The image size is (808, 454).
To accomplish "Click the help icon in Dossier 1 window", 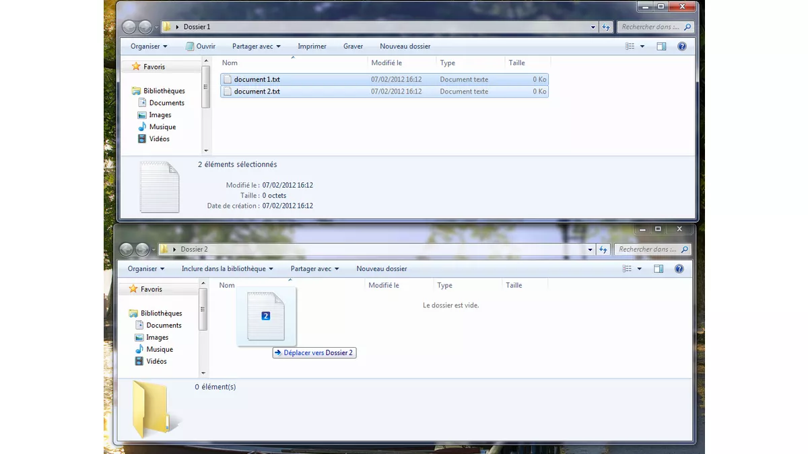I will click(x=681, y=46).
